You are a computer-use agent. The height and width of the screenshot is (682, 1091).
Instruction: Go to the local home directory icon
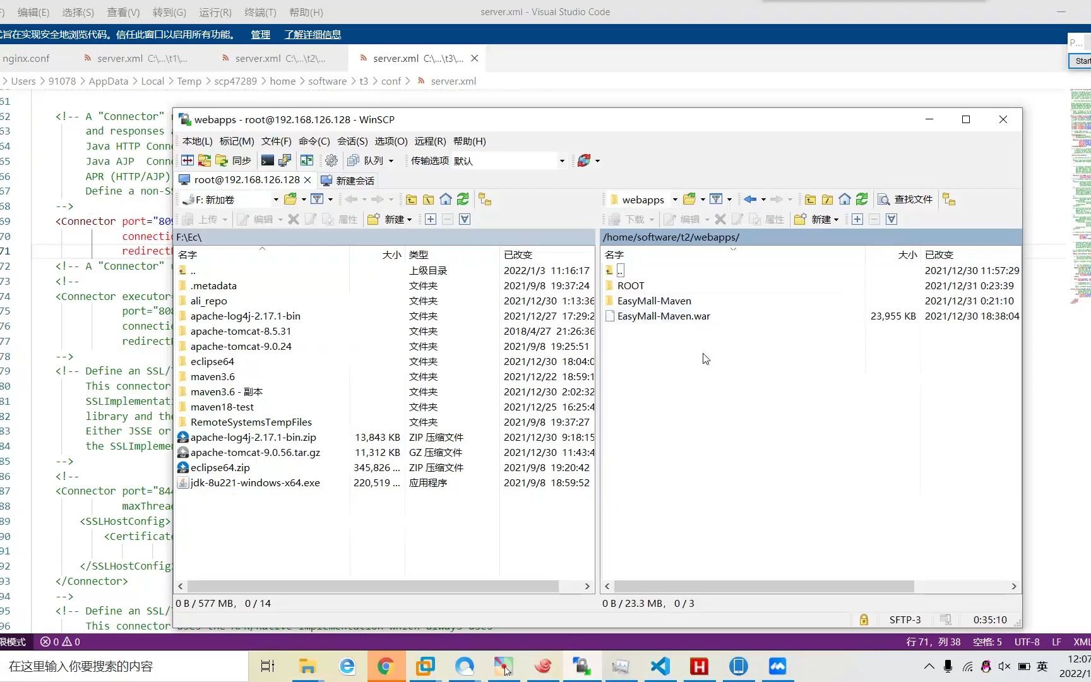[446, 200]
